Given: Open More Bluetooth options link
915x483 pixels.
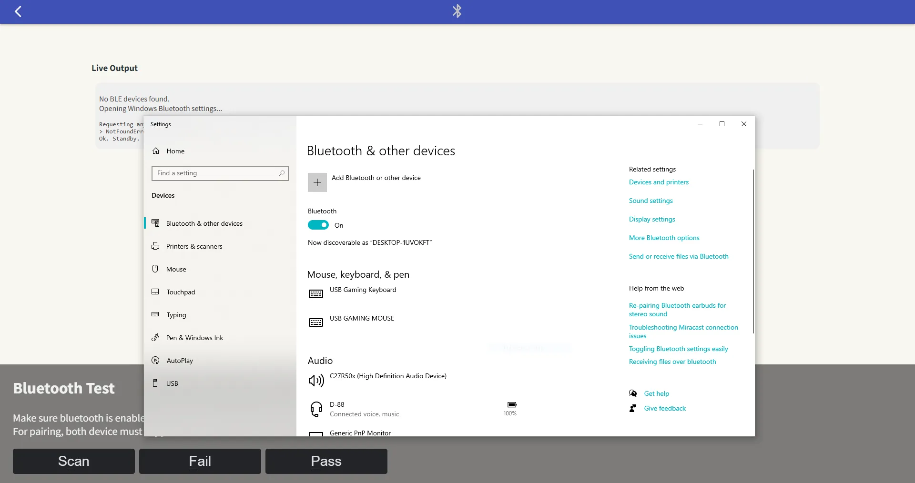Looking at the screenshot, I should (664, 238).
